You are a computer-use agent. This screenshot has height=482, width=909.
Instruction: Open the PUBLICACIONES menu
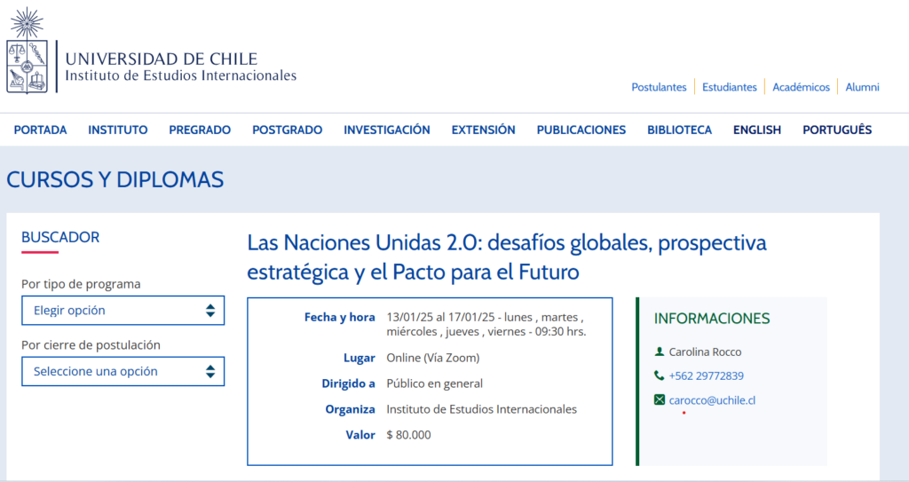581,130
